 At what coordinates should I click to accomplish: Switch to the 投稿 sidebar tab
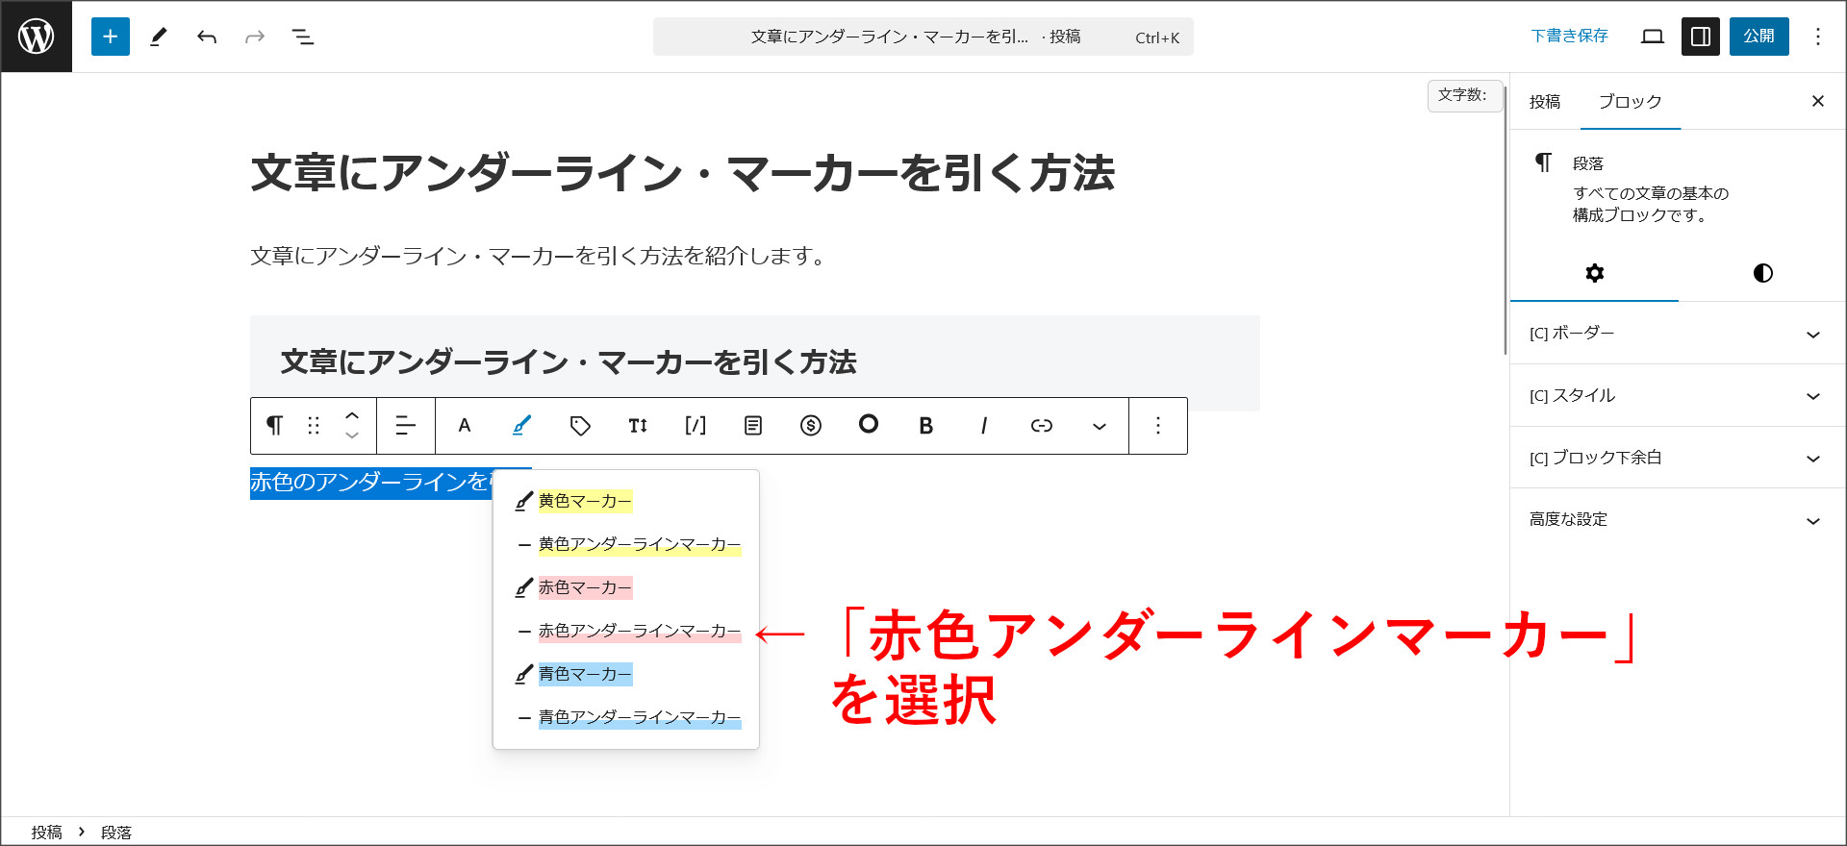point(1545,102)
